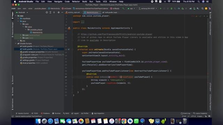This screenshot has width=223, height=125.
Task: Open the VCS menu
Action: (x=105, y=1)
